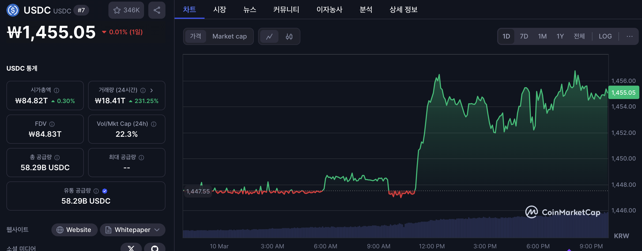
Task: Click the ₩84.82T market cap value
Action: tap(31, 101)
